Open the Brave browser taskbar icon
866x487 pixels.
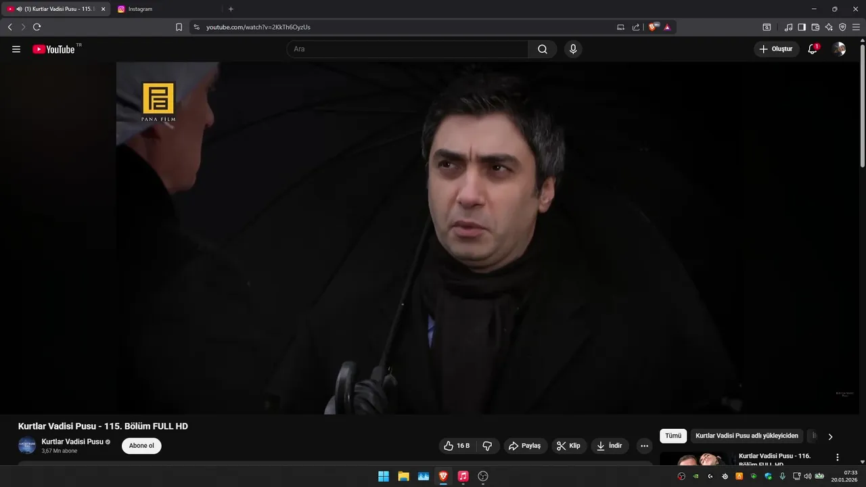click(x=443, y=476)
